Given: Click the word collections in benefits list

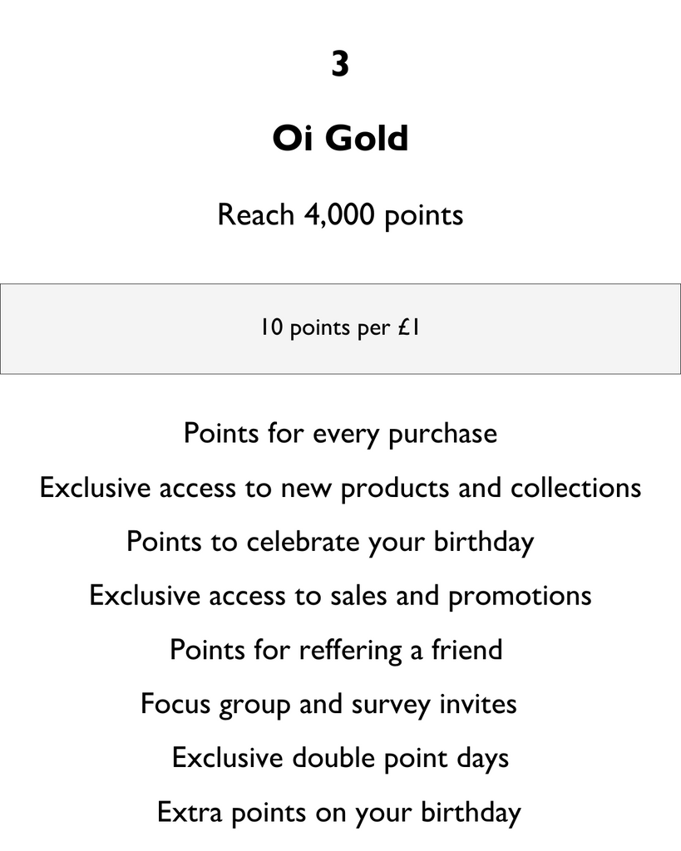Looking at the screenshot, I should coord(575,487).
